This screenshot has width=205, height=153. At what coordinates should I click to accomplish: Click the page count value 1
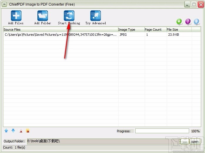(x=147, y=35)
